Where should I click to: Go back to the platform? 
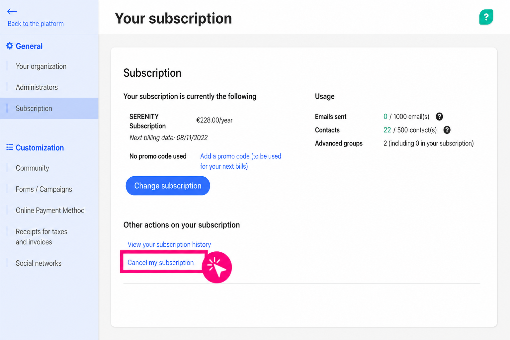[36, 24]
